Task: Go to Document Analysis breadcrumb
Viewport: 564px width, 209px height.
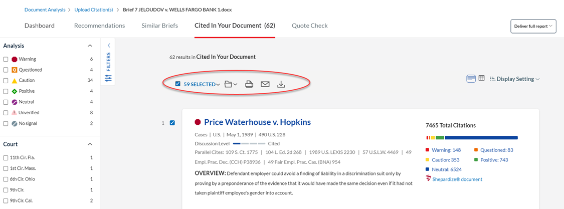Action: (x=45, y=10)
